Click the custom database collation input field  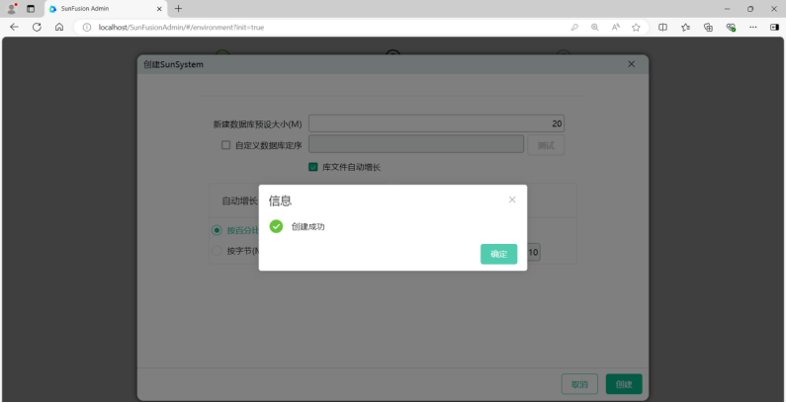416,145
